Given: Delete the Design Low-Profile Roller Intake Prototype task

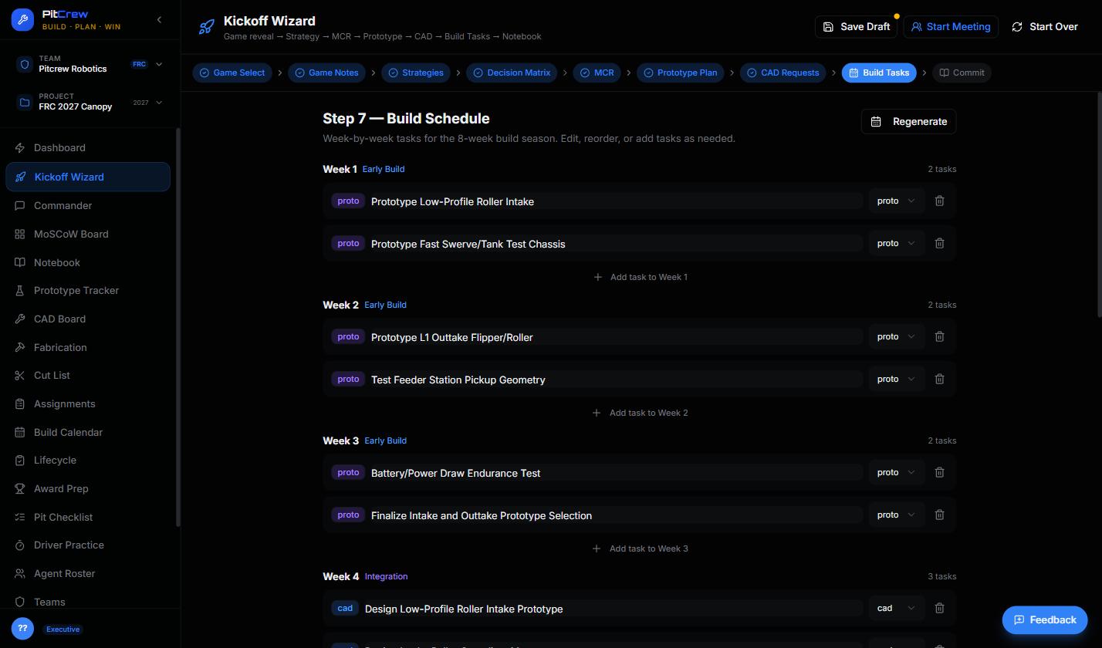Looking at the screenshot, I should [x=939, y=608].
